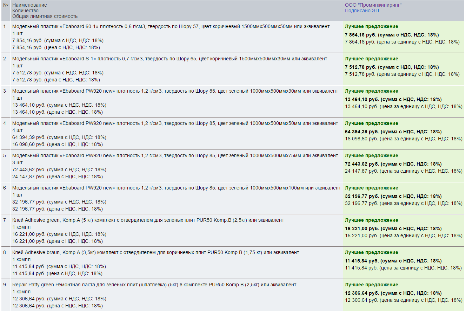Click the row number 5 cell
466x313 pixels.
coord(6,166)
